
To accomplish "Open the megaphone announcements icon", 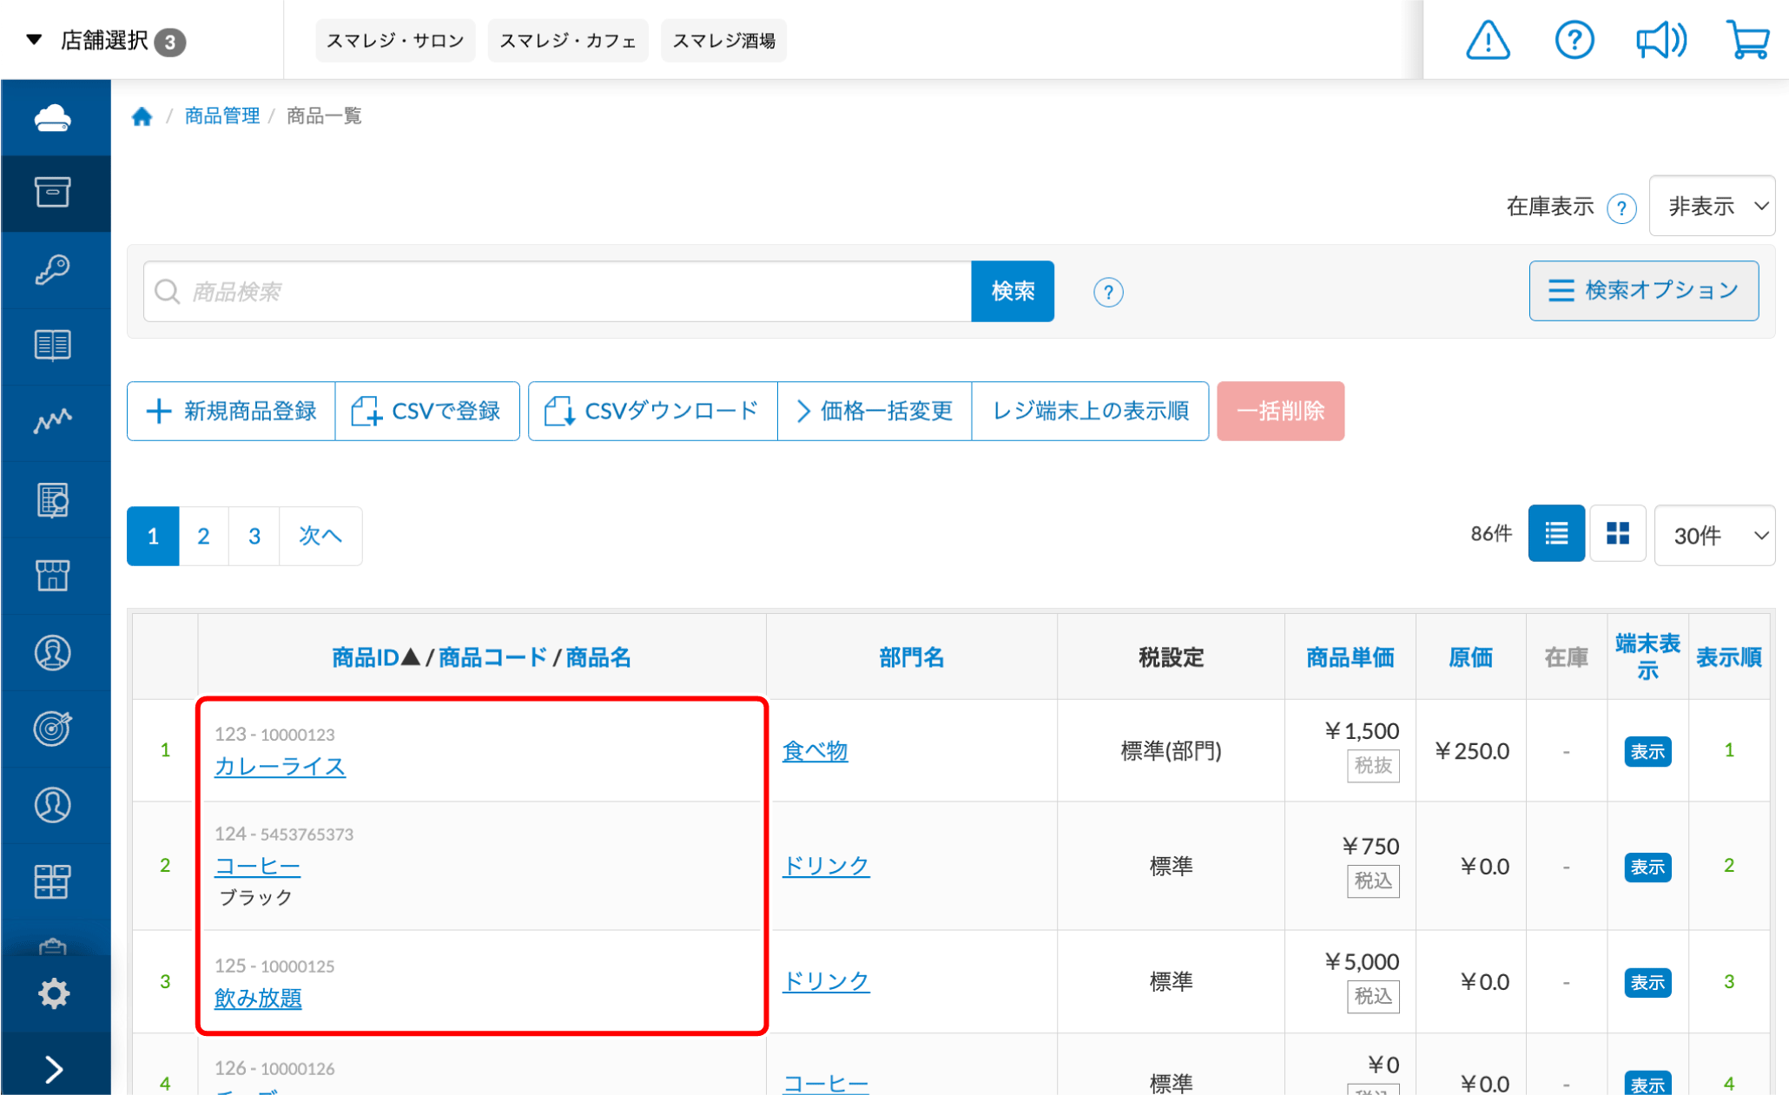I will click(1660, 40).
